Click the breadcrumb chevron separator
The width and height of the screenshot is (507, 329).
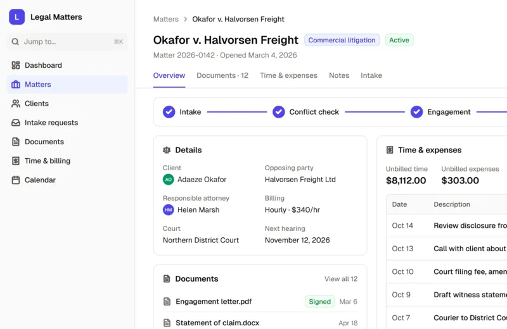click(x=185, y=19)
